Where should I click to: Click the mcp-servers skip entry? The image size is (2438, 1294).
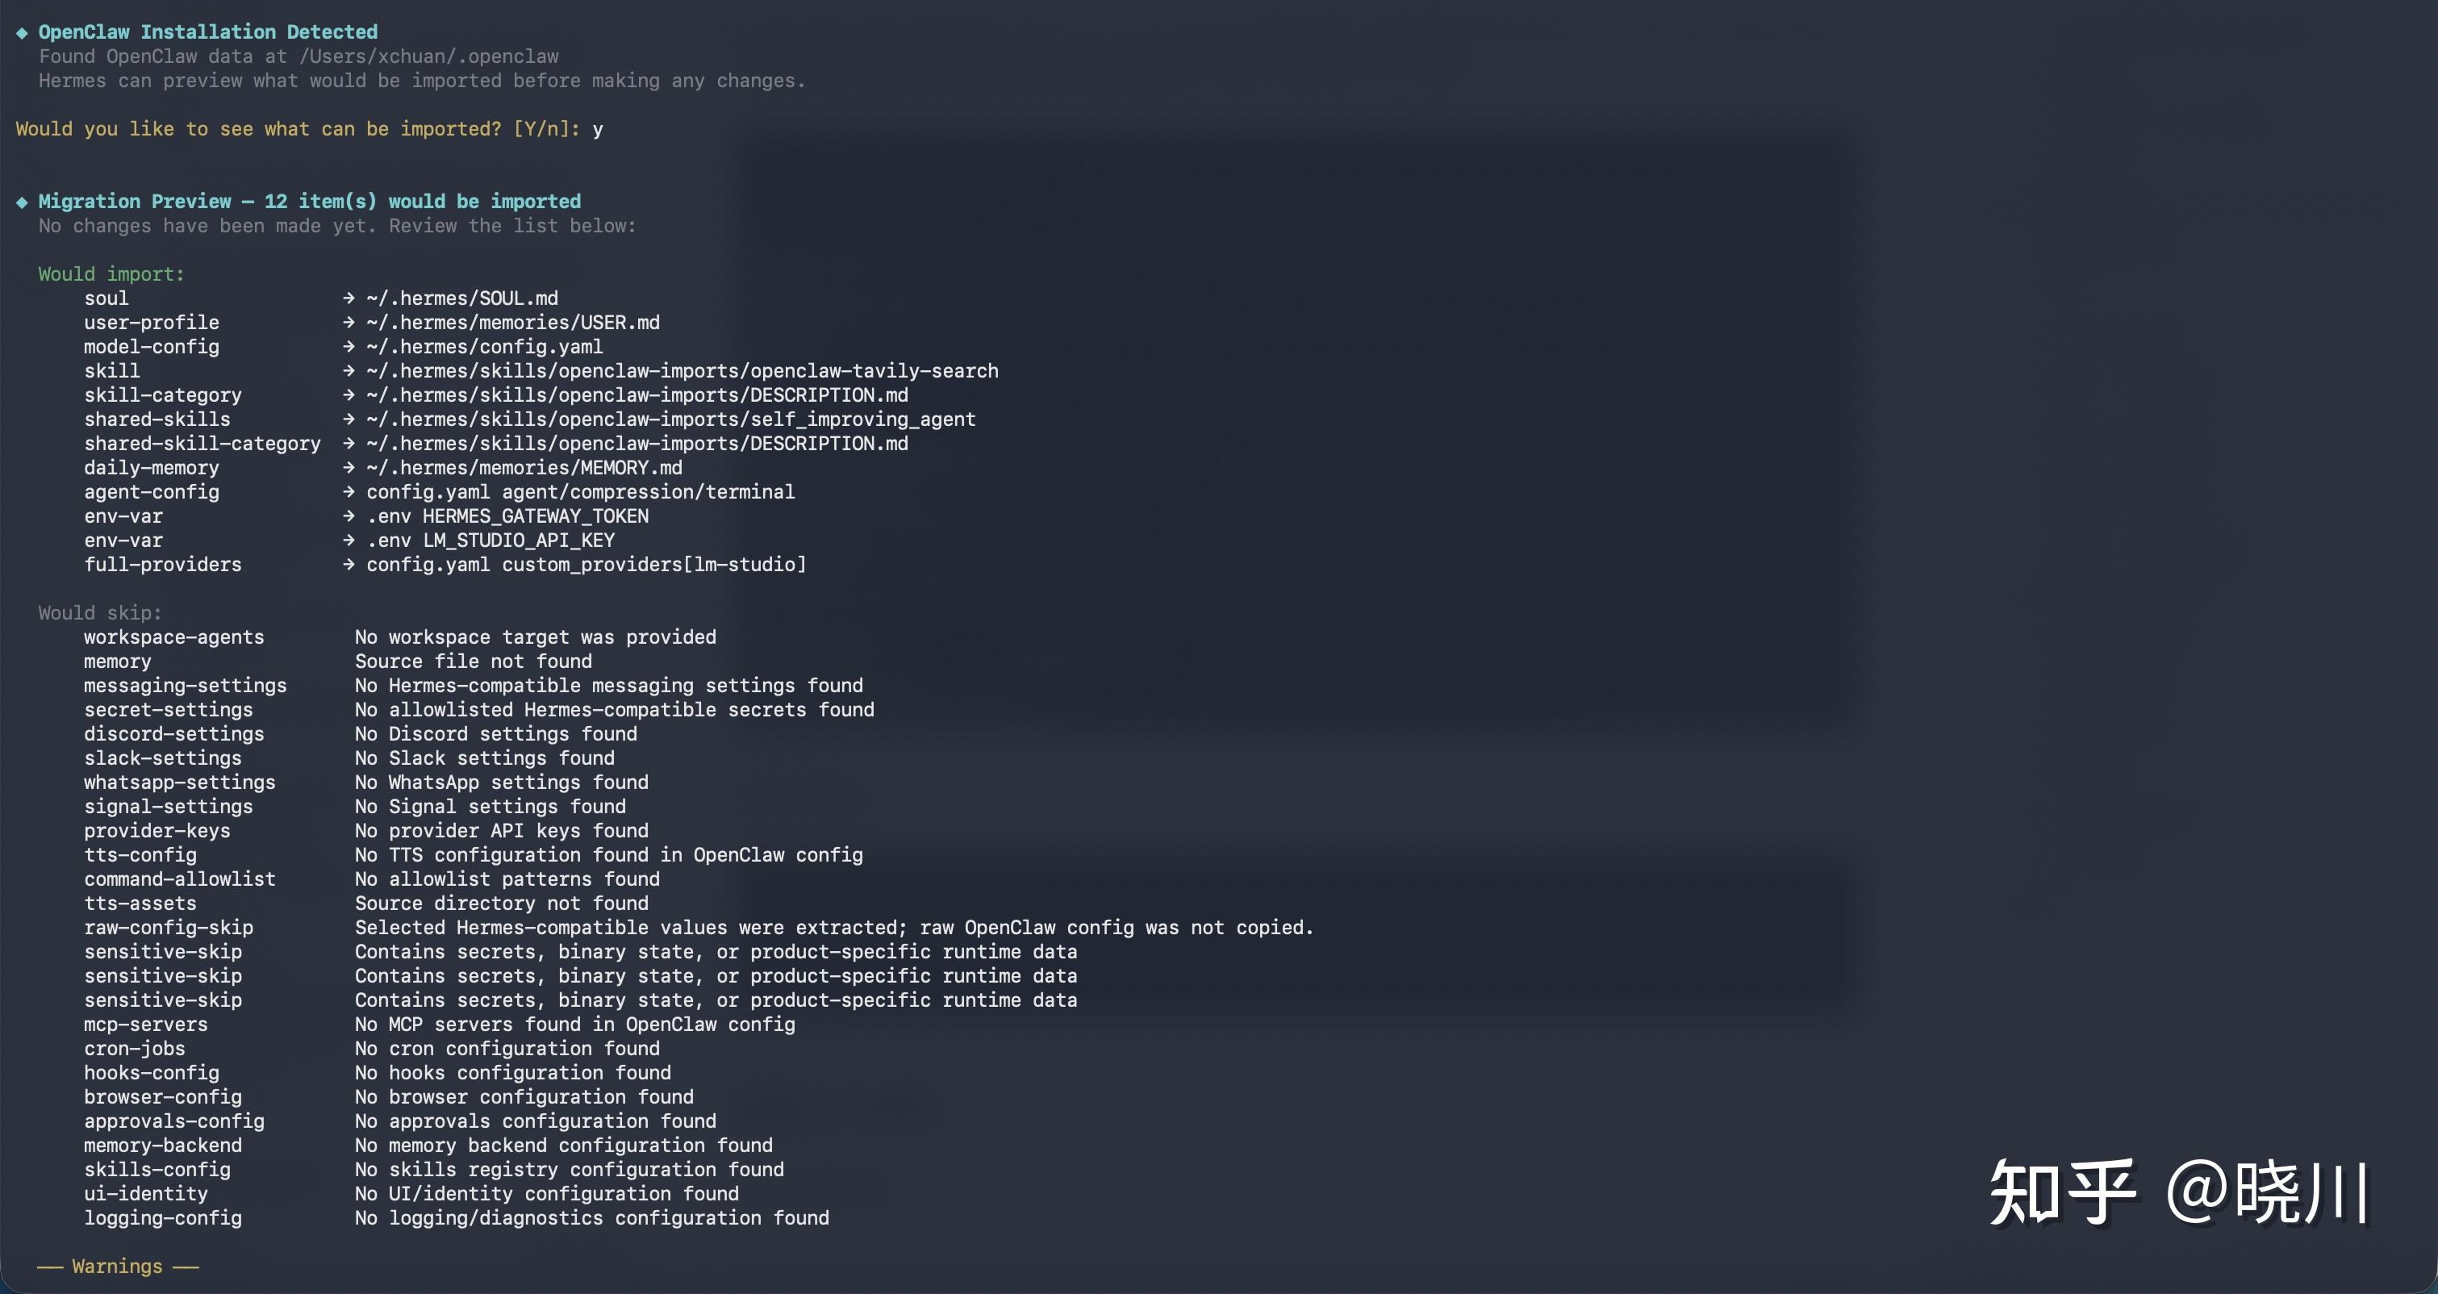(x=144, y=1025)
